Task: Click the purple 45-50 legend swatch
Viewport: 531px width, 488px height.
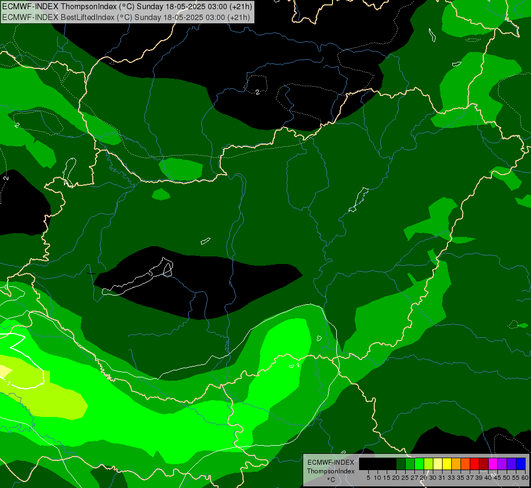Action: tap(502, 464)
